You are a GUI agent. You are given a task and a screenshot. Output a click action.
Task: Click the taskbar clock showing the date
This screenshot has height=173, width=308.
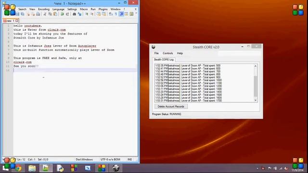tap(297, 170)
